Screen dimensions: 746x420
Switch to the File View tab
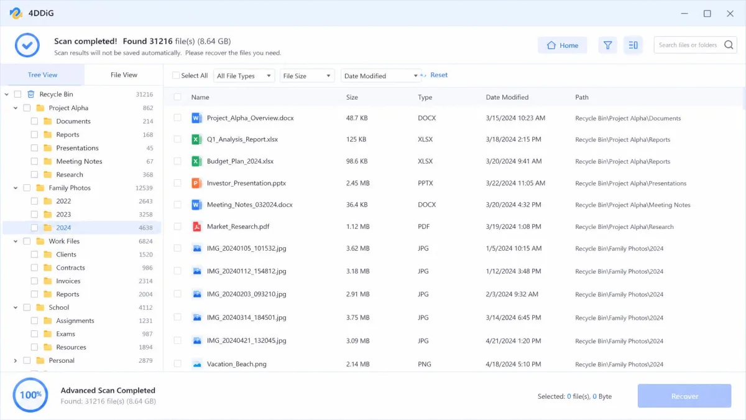pyautogui.click(x=124, y=75)
